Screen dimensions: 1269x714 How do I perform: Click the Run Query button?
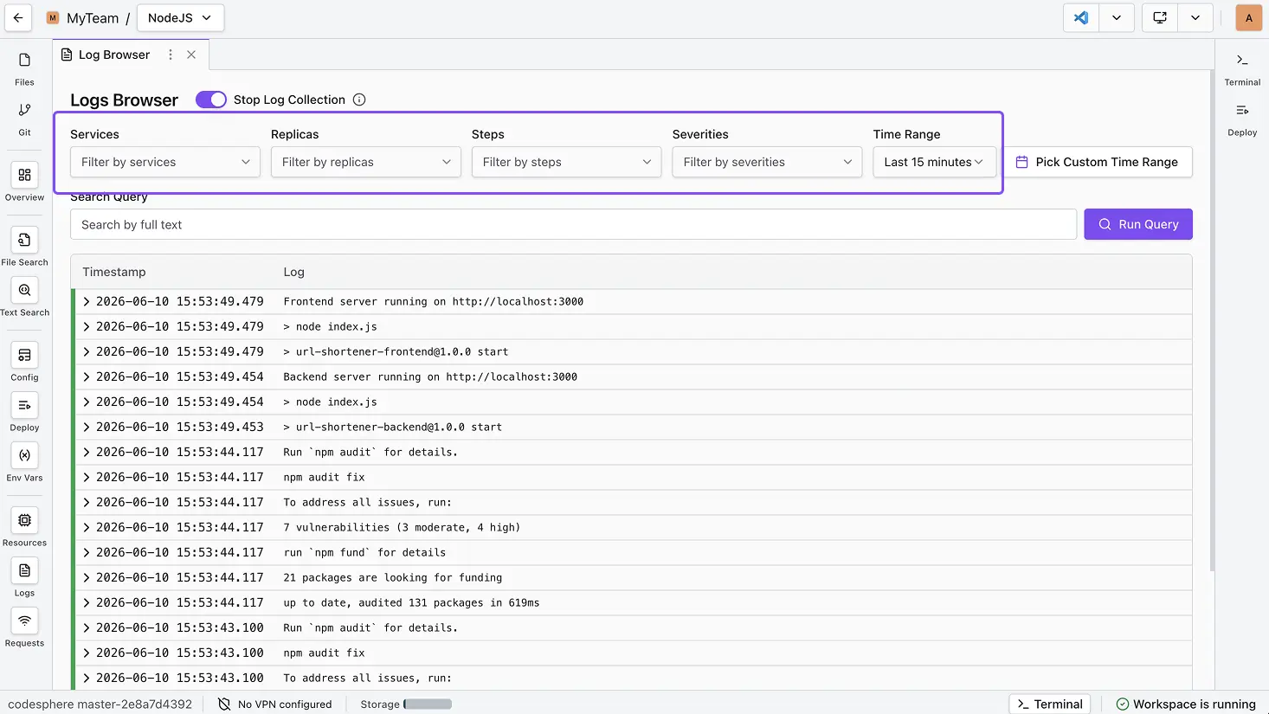[1138, 224]
